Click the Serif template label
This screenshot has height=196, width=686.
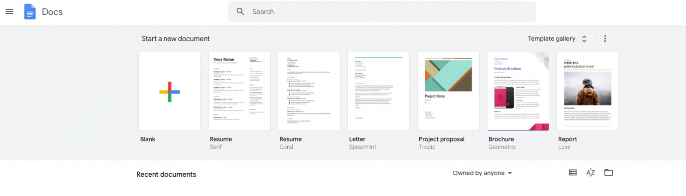pyautogui.click(x=216, y=147)
